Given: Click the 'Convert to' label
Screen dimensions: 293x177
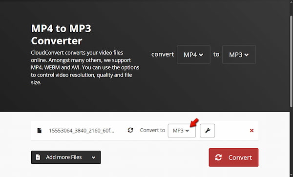Looking at the screenshot, I should [152, 130].
